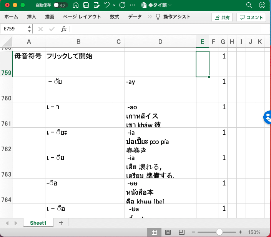
Task: Click cell containing 壊れる and 準備する
Action: [x=160, y=166]
